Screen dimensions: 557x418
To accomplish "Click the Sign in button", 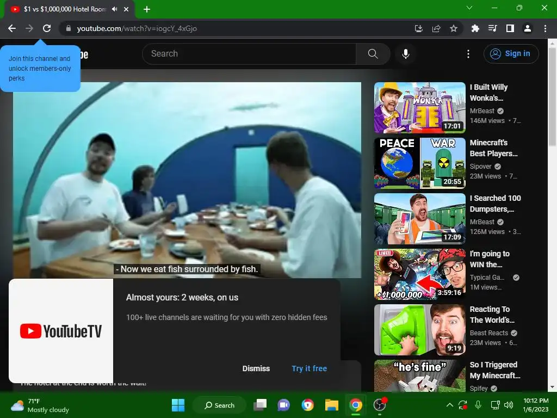I will coord(511,54).
